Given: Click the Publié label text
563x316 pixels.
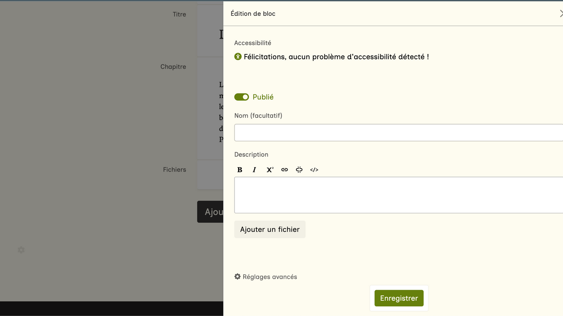Looking at the screenshot, I should [x=263, y=97].
